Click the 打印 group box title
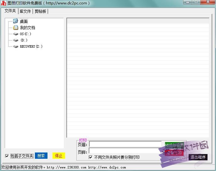The height and width of the screenshot is (171, 216). tap(83, 140)
